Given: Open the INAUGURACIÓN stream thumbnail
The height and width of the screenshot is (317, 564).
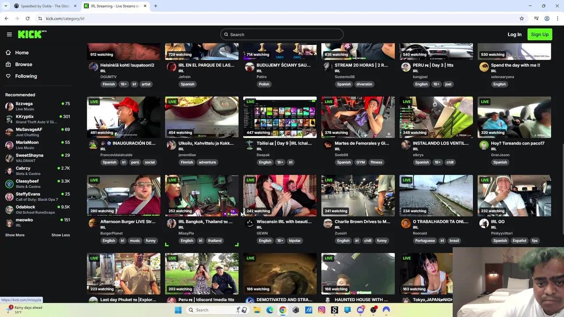Looking at the screenshot, I should (123, 117).
